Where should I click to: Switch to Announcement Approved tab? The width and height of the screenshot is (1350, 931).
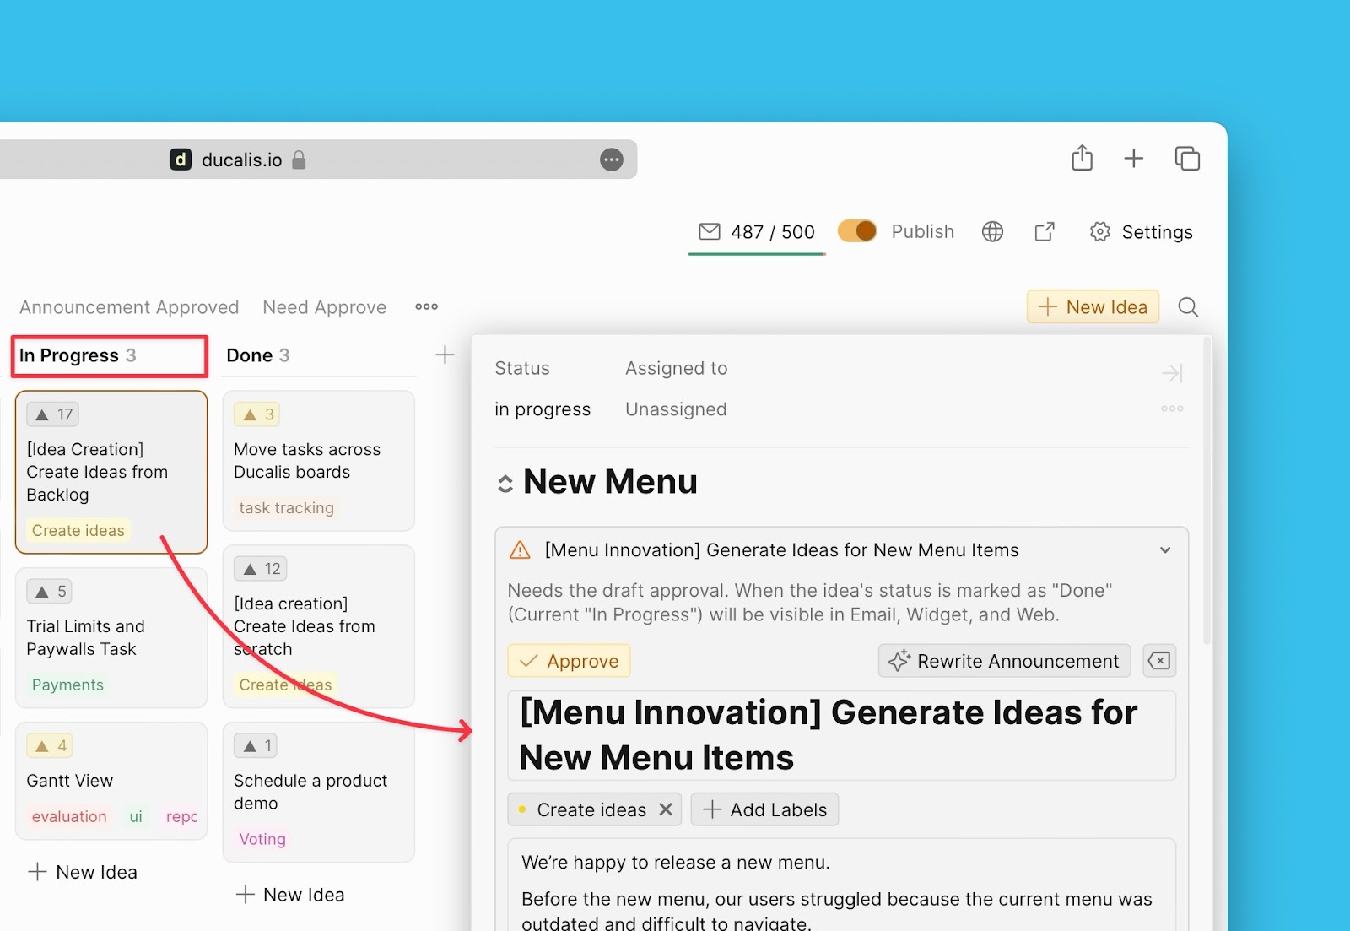click(129, 307)
